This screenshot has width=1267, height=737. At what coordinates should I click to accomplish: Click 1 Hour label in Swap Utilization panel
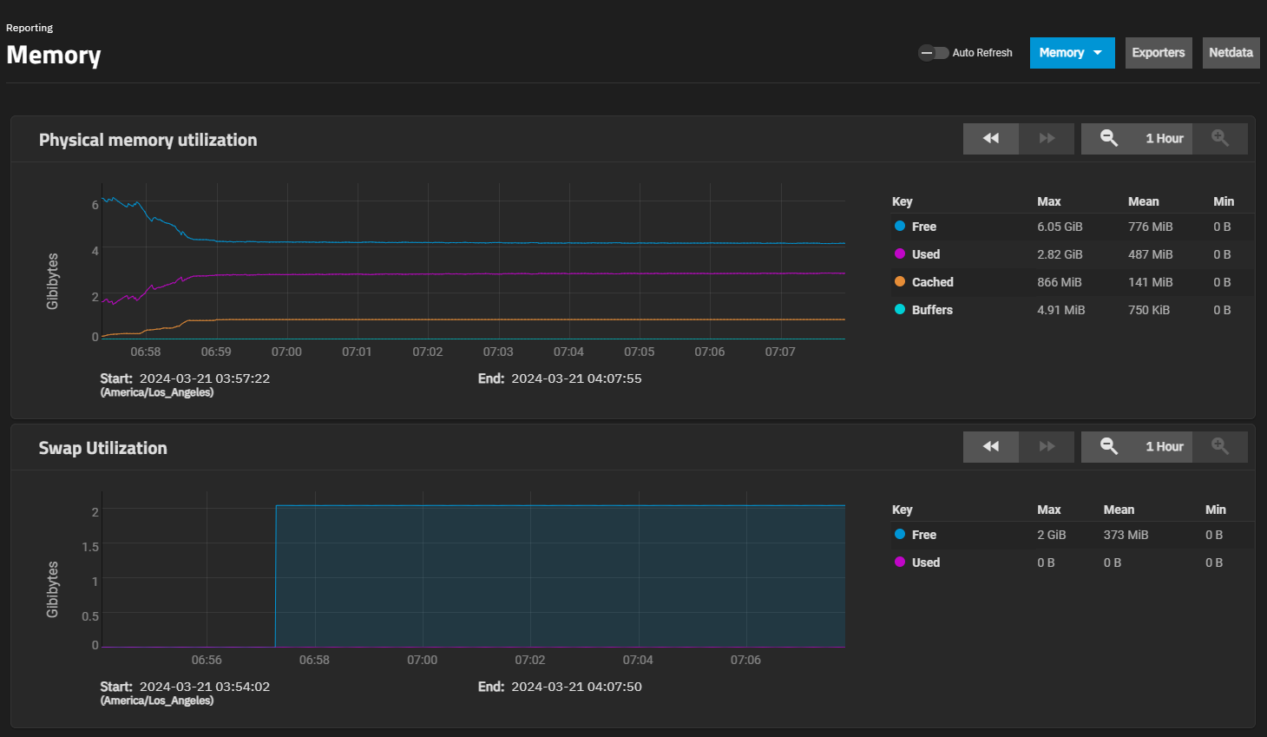click(1164, 447)
